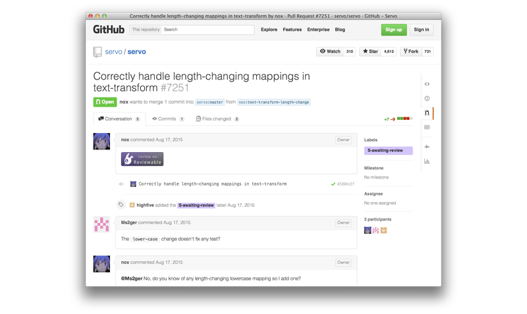The height and width of the screenshot is (314, 527).
Task: Click Ms2ger commenter name
Action: point(128,222)
